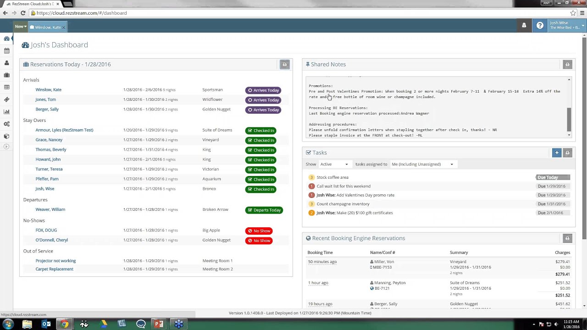Viewport: 587px width, 330px height.
Task: Open Make (20) $100 gift certificates task
Action: (354, 213)
